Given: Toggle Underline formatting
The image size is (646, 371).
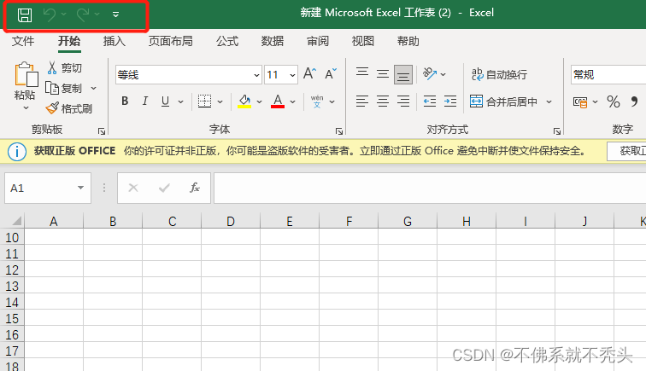Looking at the screenshot, I should [x=165, y=101].
